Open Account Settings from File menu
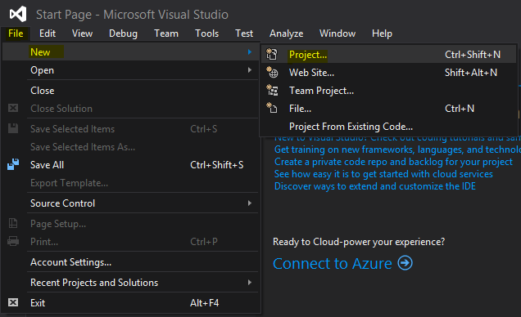This screenshot has width=521, height=317. [x=130, y=262]
